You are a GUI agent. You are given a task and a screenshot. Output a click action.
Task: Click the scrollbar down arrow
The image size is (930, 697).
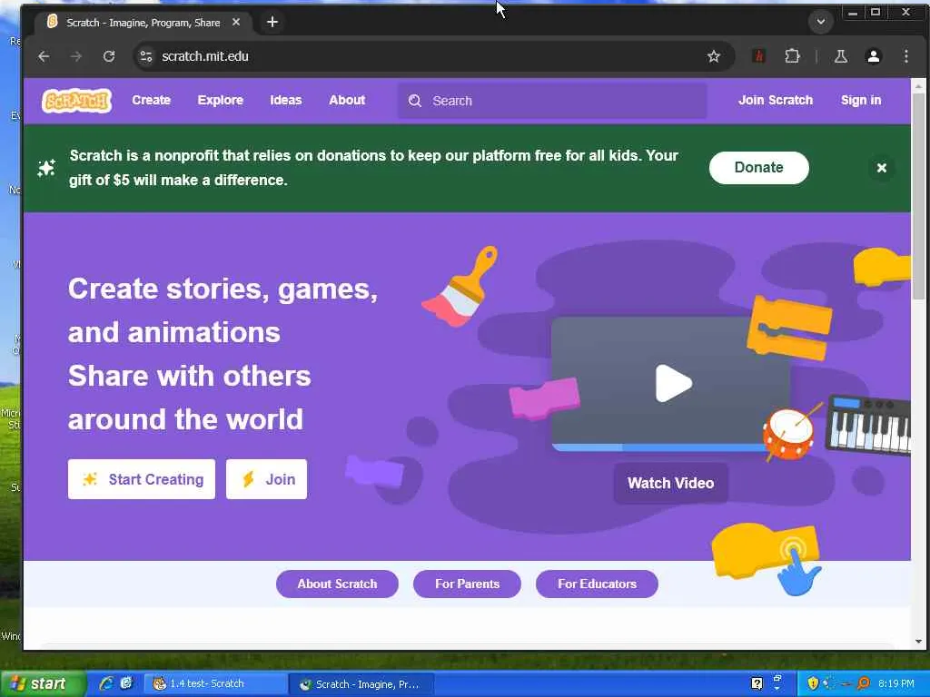pos(918,642)
